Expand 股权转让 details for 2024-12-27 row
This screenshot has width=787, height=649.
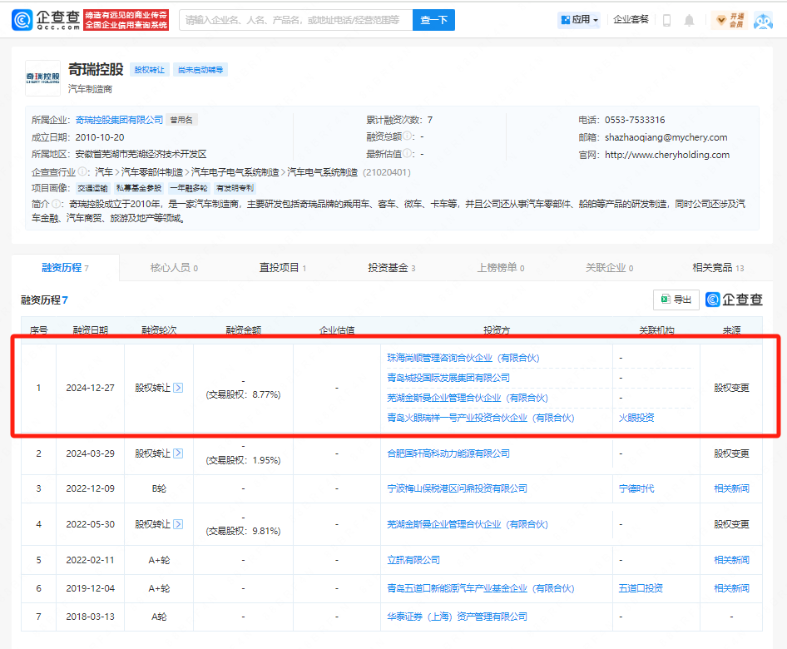178,388
